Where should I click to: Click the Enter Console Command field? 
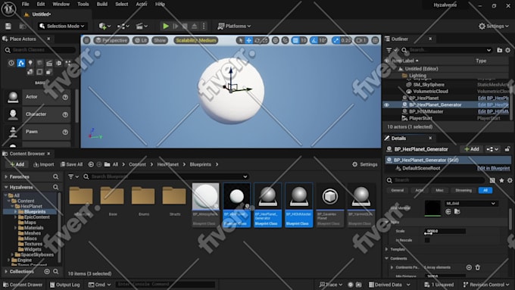(x=166, y=285)
